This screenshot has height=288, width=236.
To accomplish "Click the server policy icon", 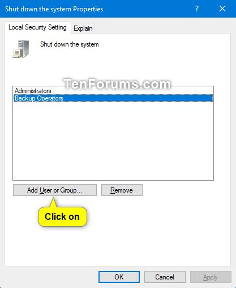I will coord(21,49).
